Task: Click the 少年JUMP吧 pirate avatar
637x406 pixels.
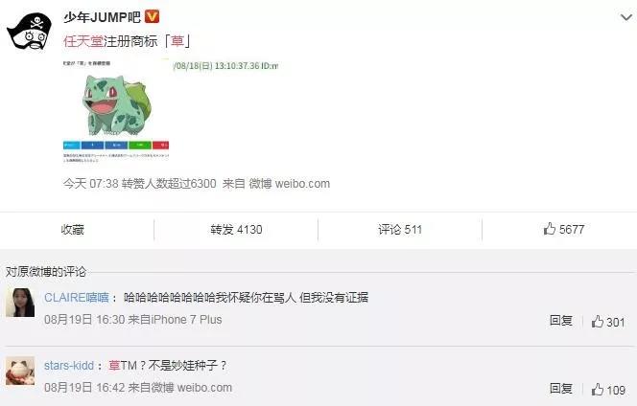Action: (30, 32)
